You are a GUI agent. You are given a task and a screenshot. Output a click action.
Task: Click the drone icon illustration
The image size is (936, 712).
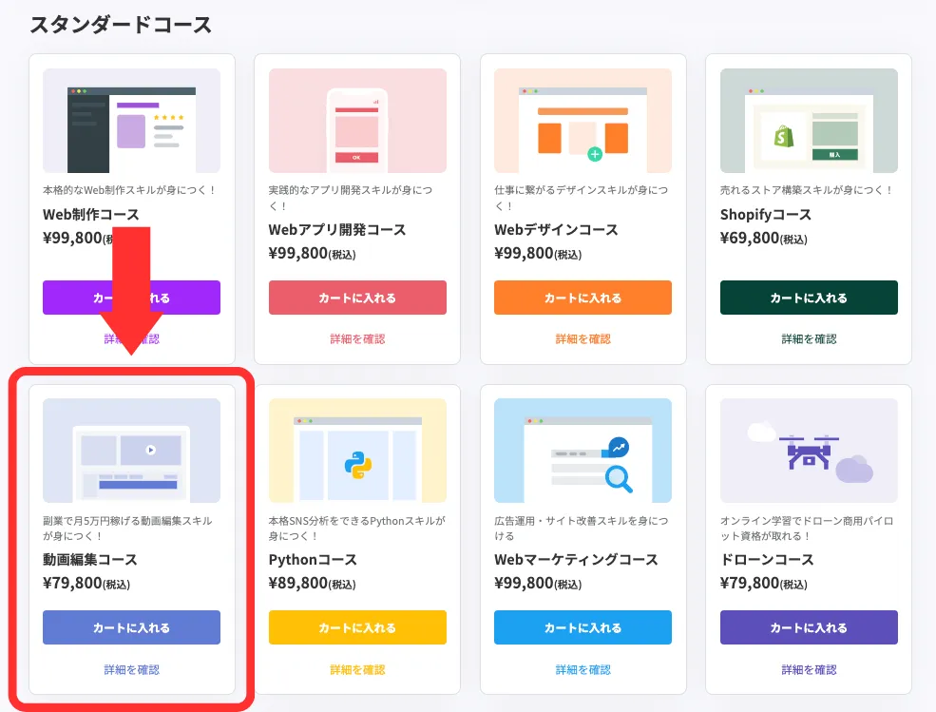(809, 450)
